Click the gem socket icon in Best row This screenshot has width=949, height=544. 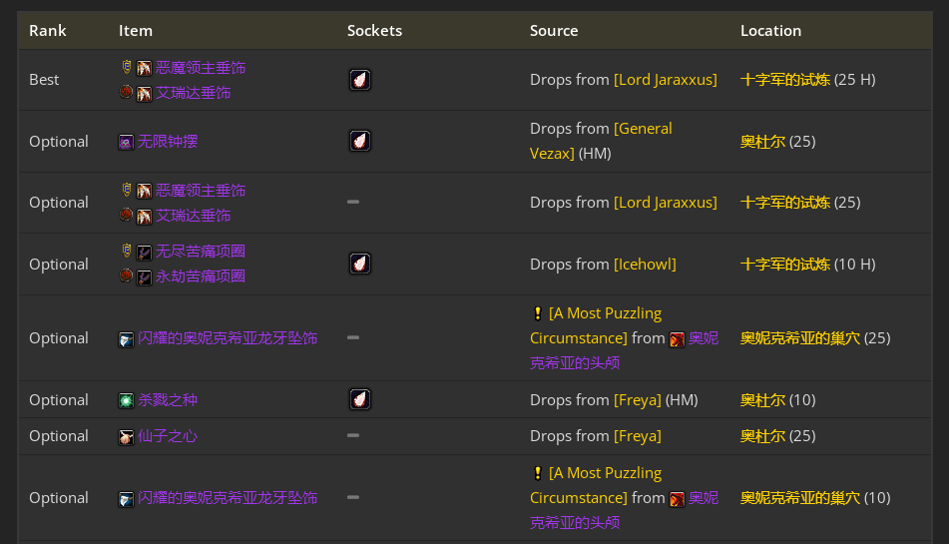pos(360,80)
